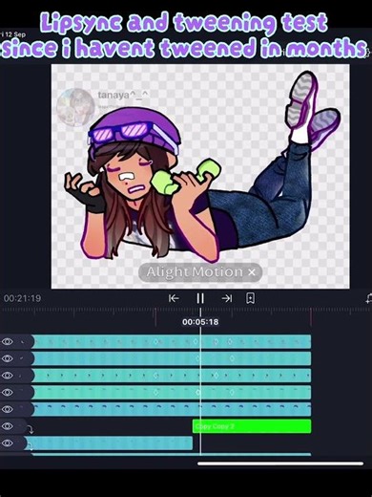Pause the animation playback
This screenshot has width=372, height=497.
[200, 298]
